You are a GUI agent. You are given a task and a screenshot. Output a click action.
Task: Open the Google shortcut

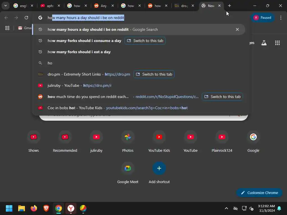(253, 142)
